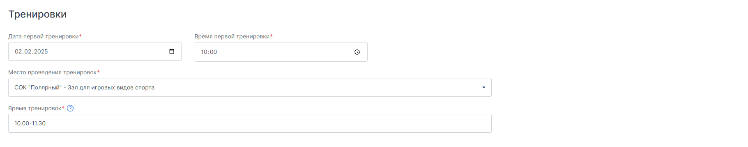
Task: Click the Время первой тренировки label
Action: click(x=232, y=36)
